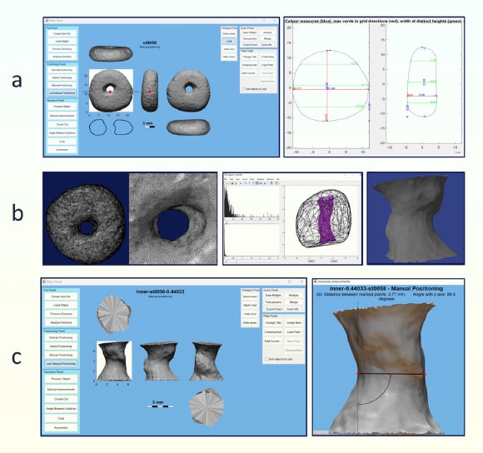The width and height of the screenshot is (483, 453).
Task: Click Angle Between Surfaces in top window
Action: coord(62,132)
